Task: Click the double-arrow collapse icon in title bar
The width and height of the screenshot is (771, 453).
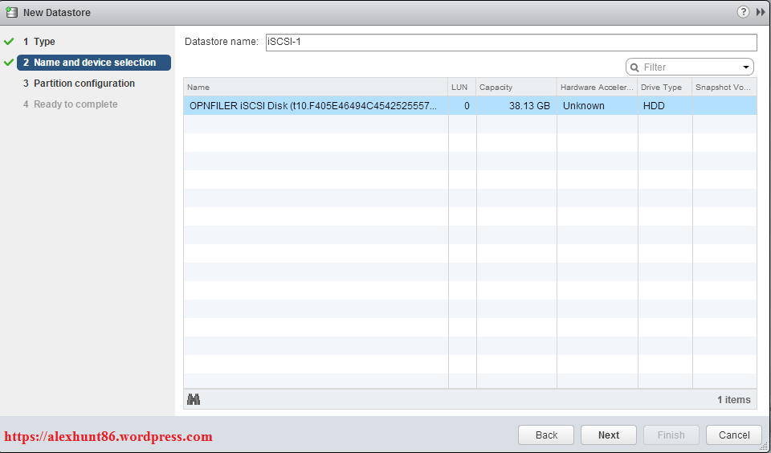Action: pyautogui.click(x=761, y=12)
